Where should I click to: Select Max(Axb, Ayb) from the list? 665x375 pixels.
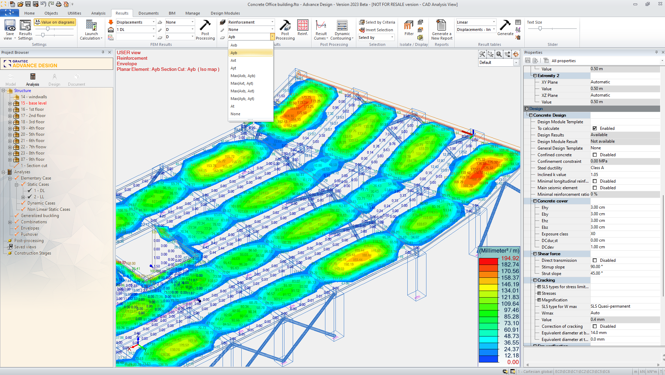[250, 76]
